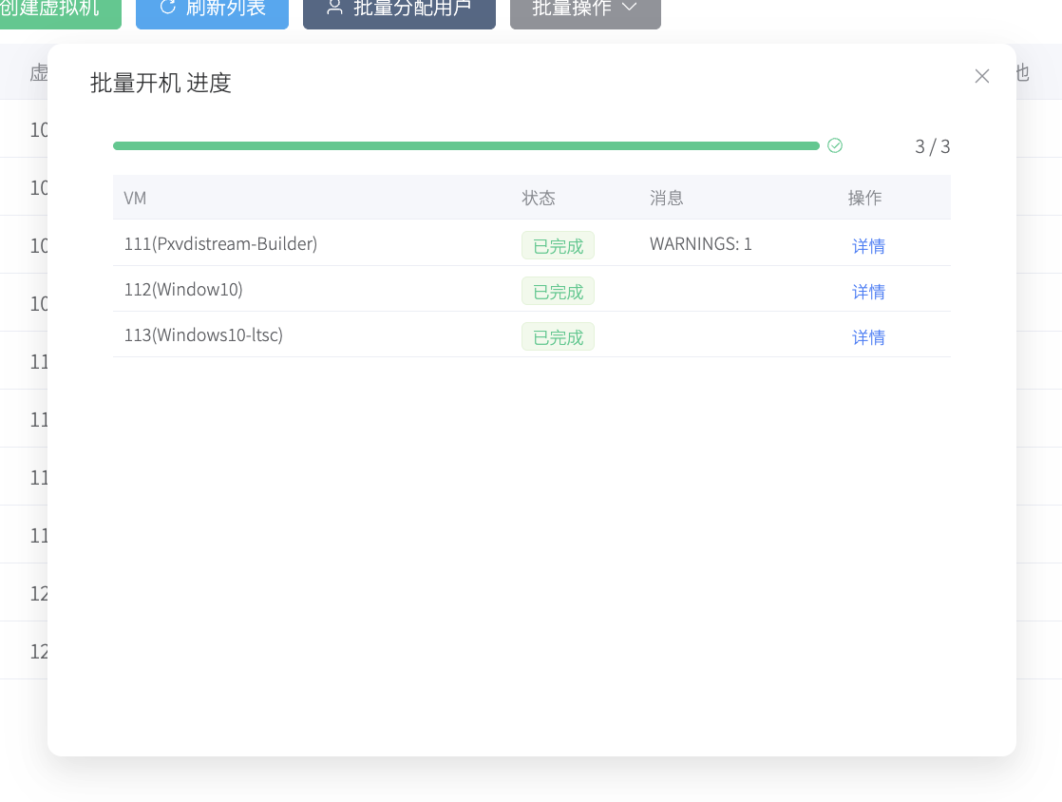
Task: Click the WARNINGS: 1 message
Action: point(700,244)
